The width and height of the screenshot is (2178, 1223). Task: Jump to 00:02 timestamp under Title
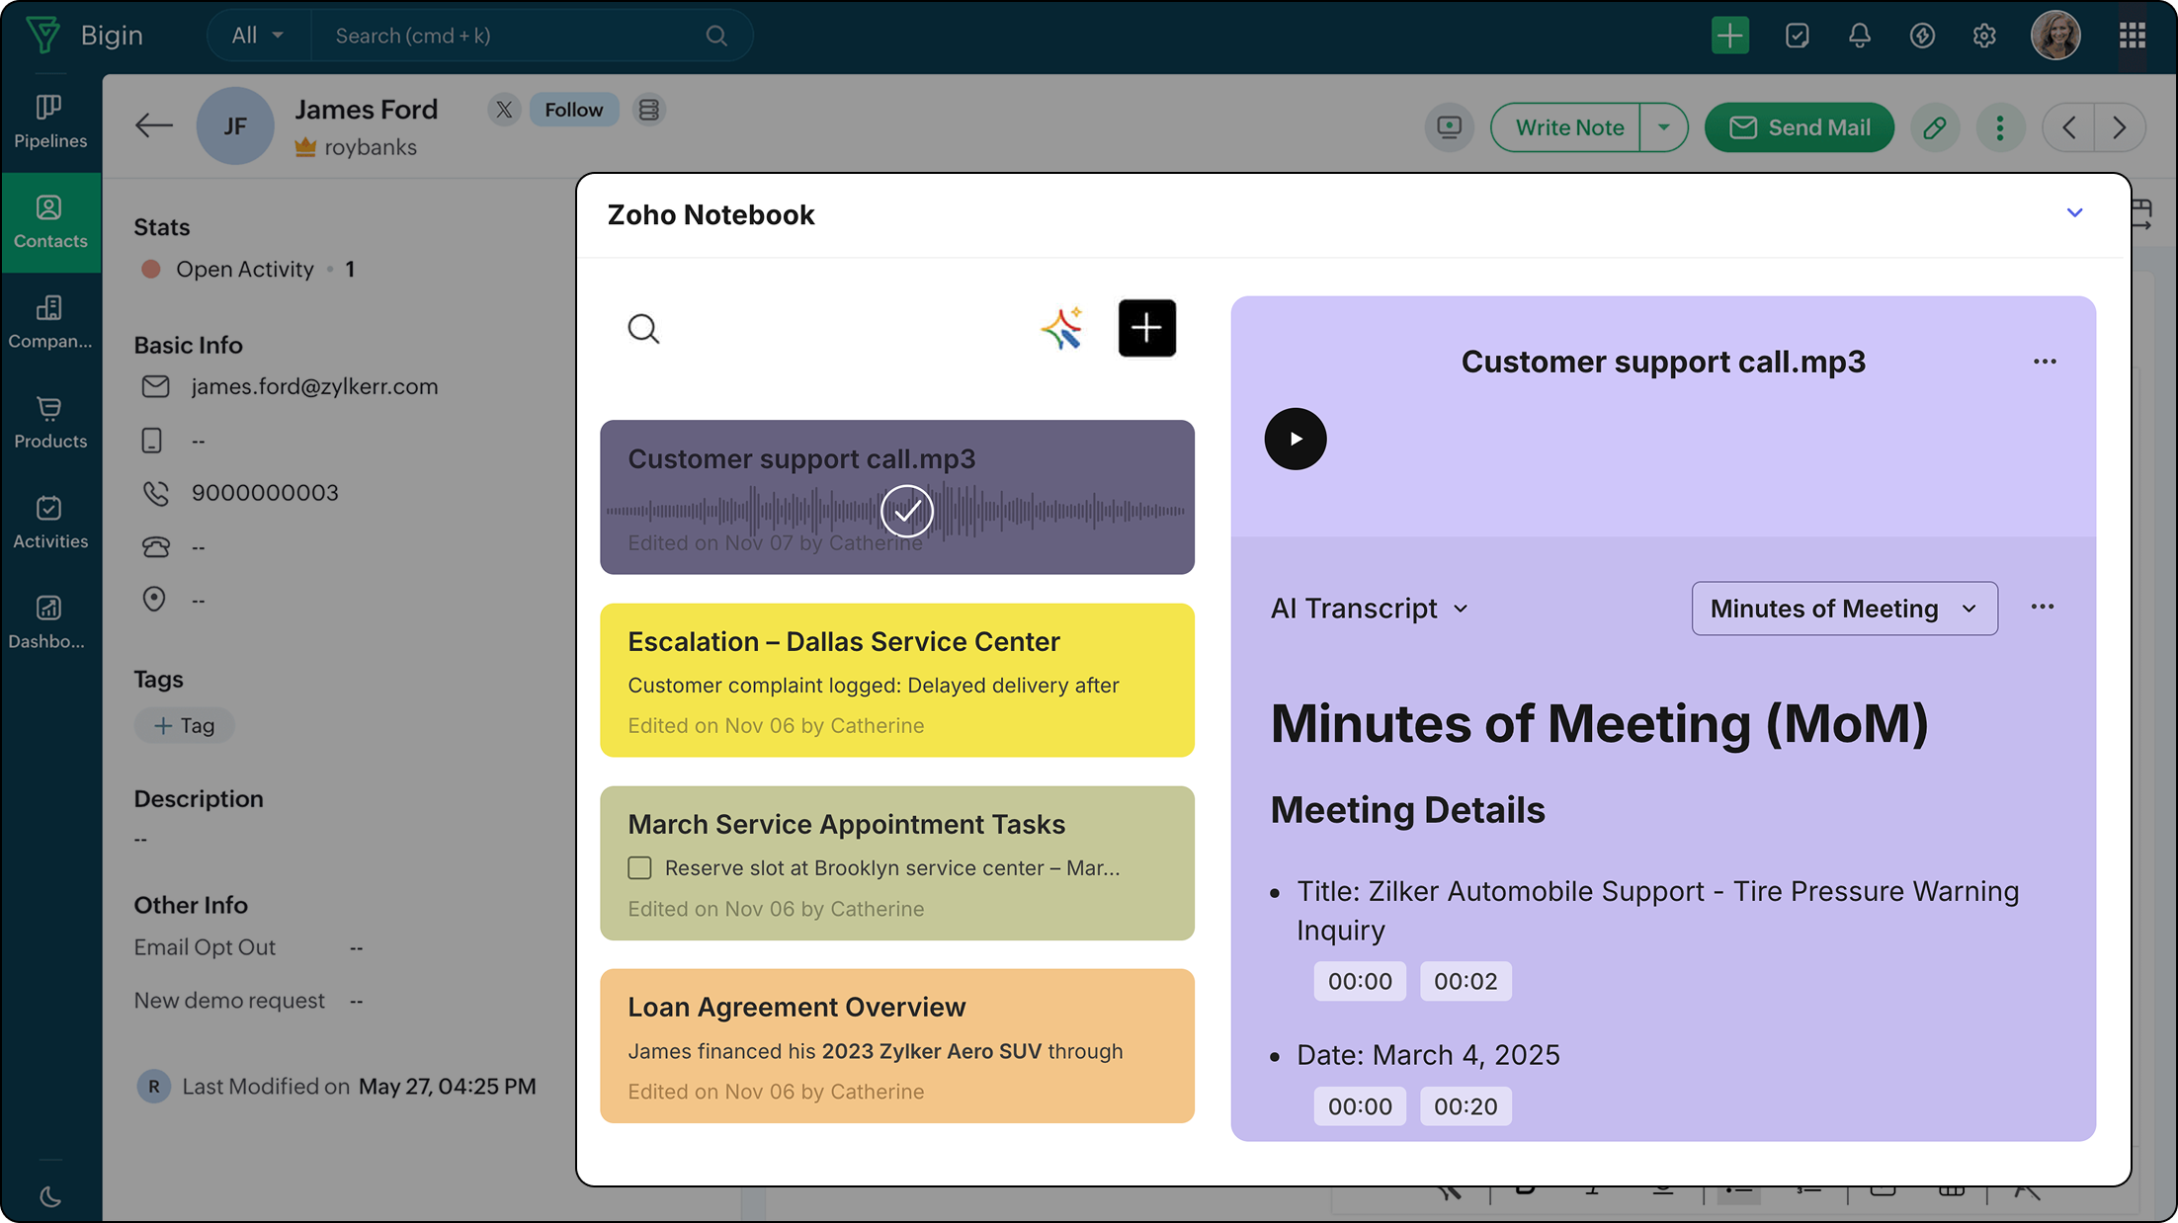click(x=1466, y=981)
